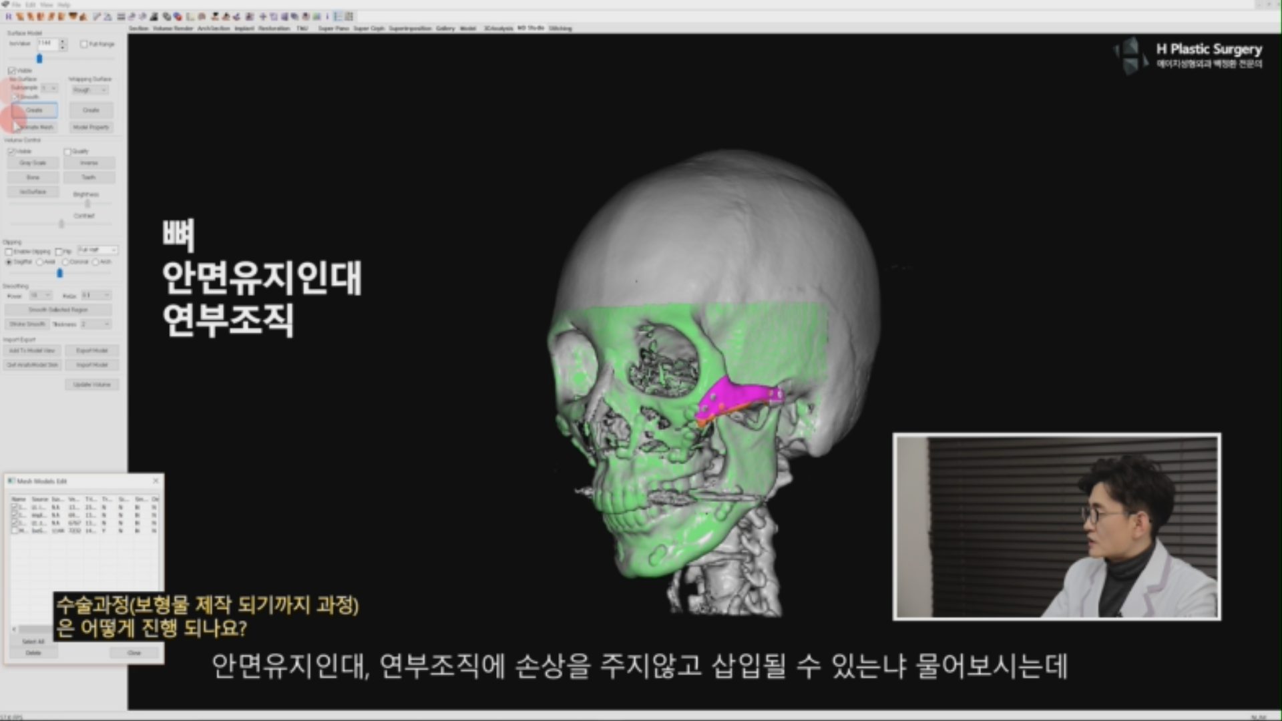Click the Model Property button
The height and width of the screenshot is (721, 1282).
(x=91, y=127)
